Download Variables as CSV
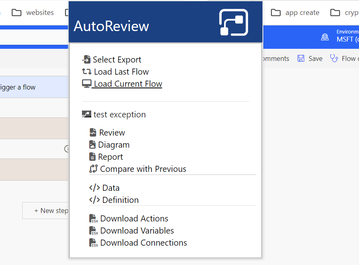The height and width of the screenshot is (265, 359). [x=130, y=230]
